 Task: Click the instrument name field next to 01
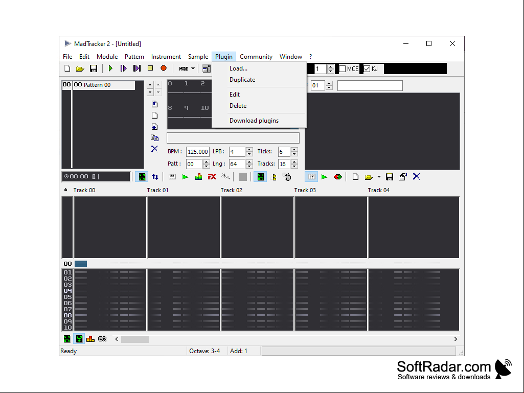(370, 85)
